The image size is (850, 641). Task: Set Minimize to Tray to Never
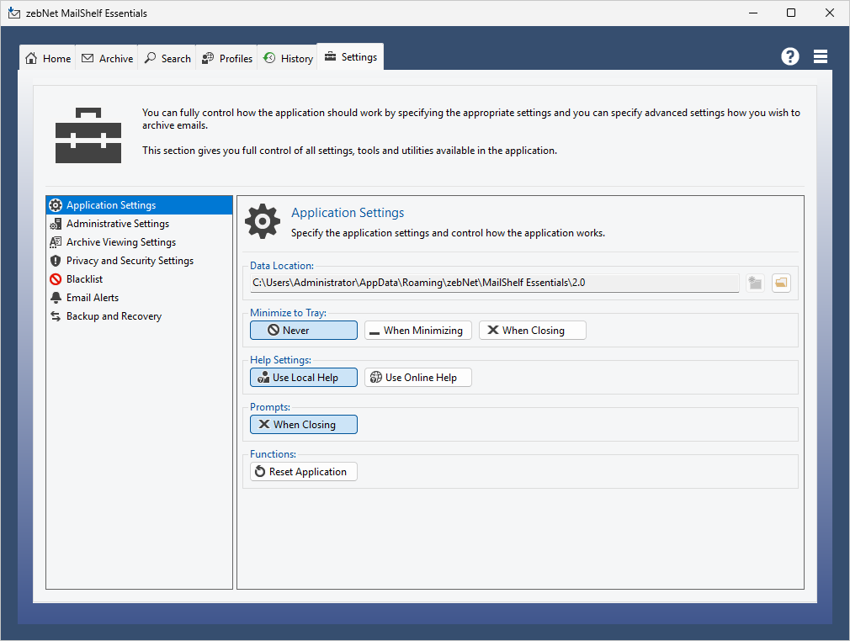pos(304,331)
